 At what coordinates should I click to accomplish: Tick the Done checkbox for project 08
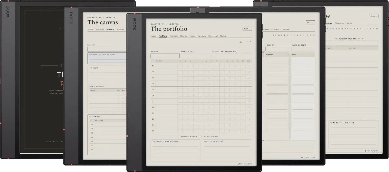pyautogui.click(x=249, y=107)
